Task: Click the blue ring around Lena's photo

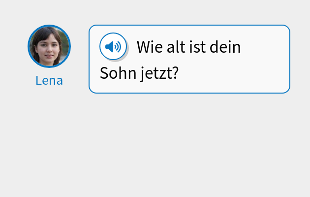Action: coord(49,26)
